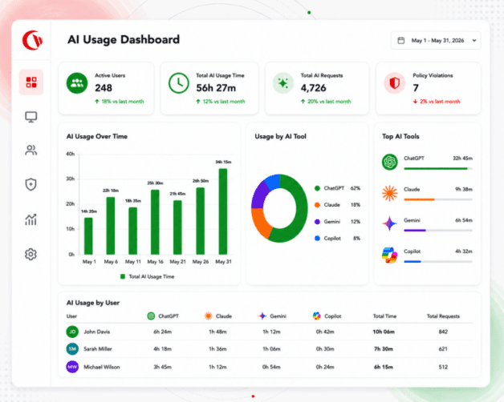Screen dimensions: 504x402
Task: Open the users icon in sidebar
Action: coord(31,150)
